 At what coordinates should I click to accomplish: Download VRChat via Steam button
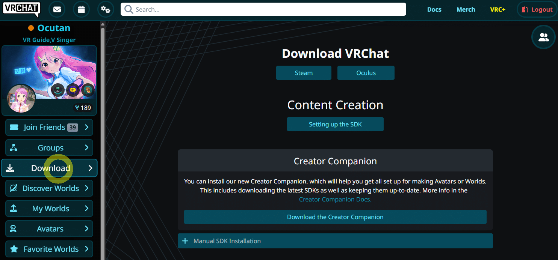point(304,73)
